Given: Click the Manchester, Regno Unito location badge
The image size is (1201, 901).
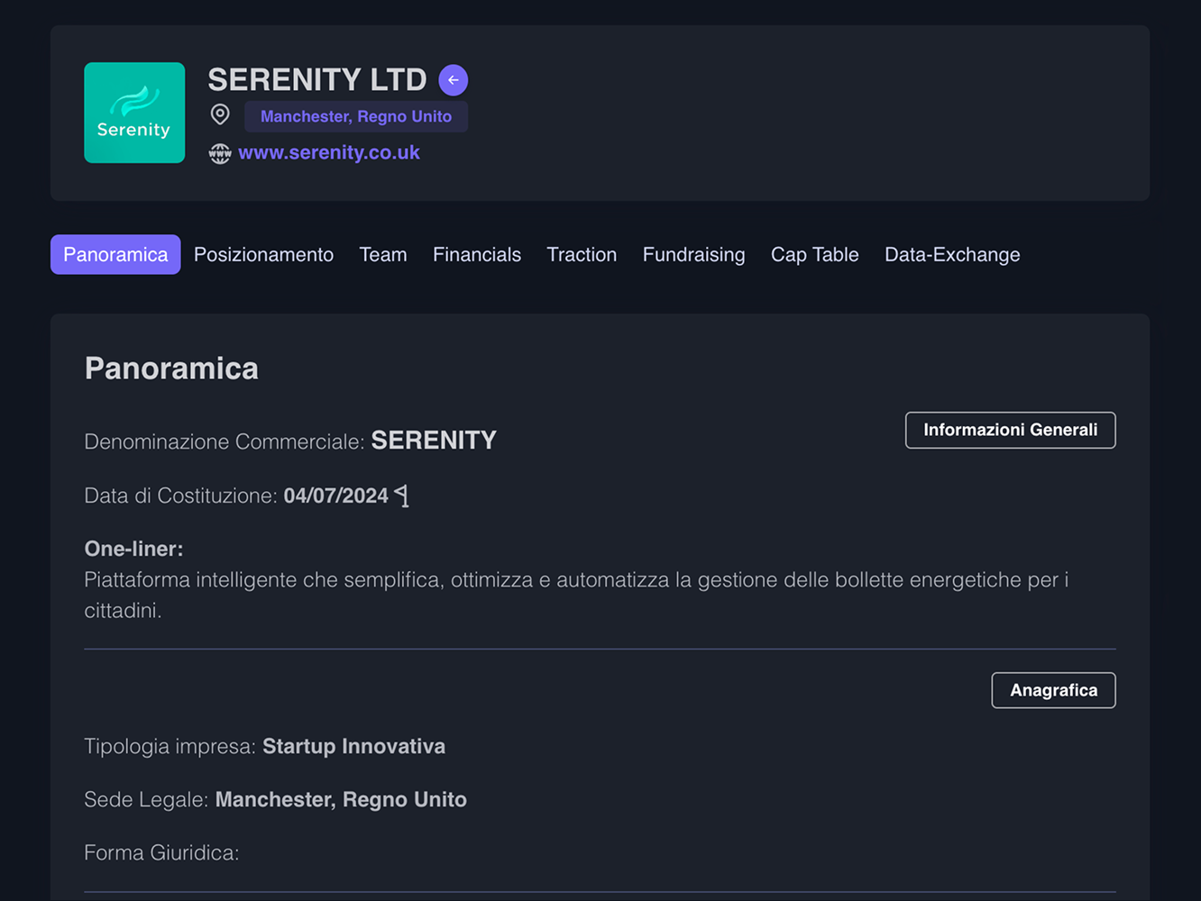Looking at the screenshot, I should pyautogui.click(x=356, y=117).
